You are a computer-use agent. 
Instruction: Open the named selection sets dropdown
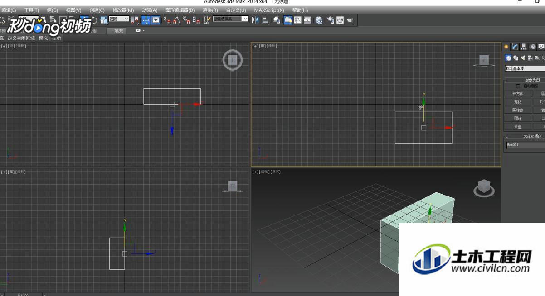pos(231,19)
